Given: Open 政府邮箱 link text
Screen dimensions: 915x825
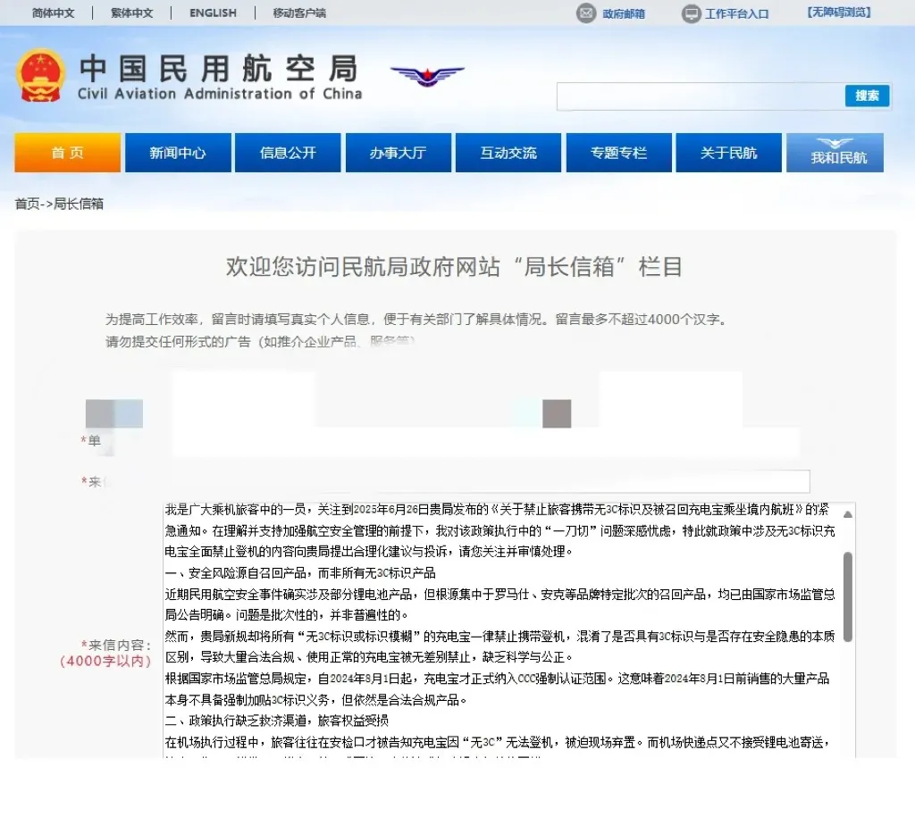Looking at the screenshot, I should tap(624, 13).
